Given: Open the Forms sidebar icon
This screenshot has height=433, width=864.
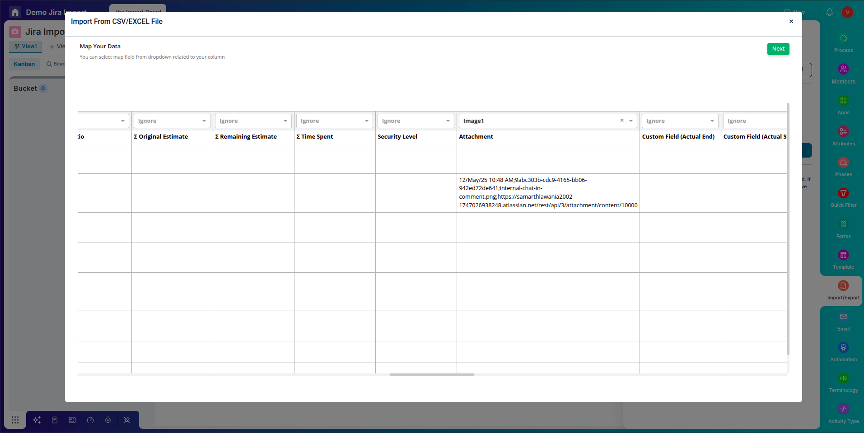Looking at the screenshot, I should click(x=843, y=224).
